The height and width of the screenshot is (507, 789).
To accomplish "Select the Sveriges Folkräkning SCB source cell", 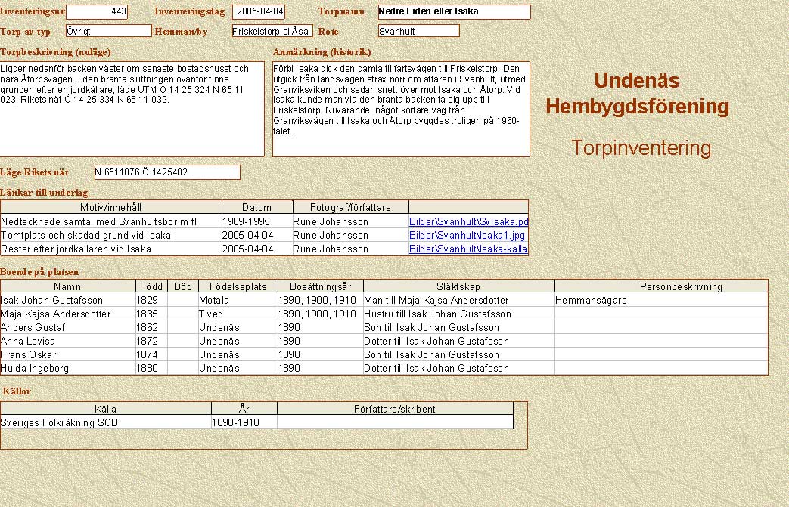I will coord(106,423).
